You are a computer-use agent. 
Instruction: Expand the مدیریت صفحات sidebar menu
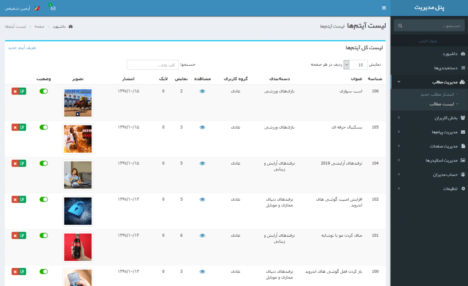tap(430, 146)
